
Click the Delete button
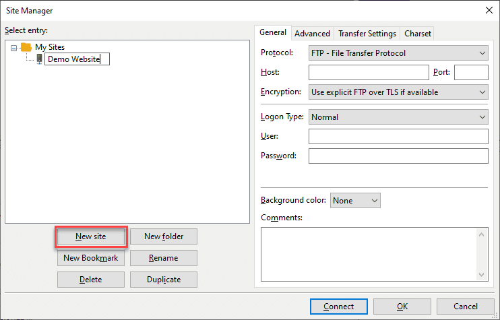coord(91,280)
